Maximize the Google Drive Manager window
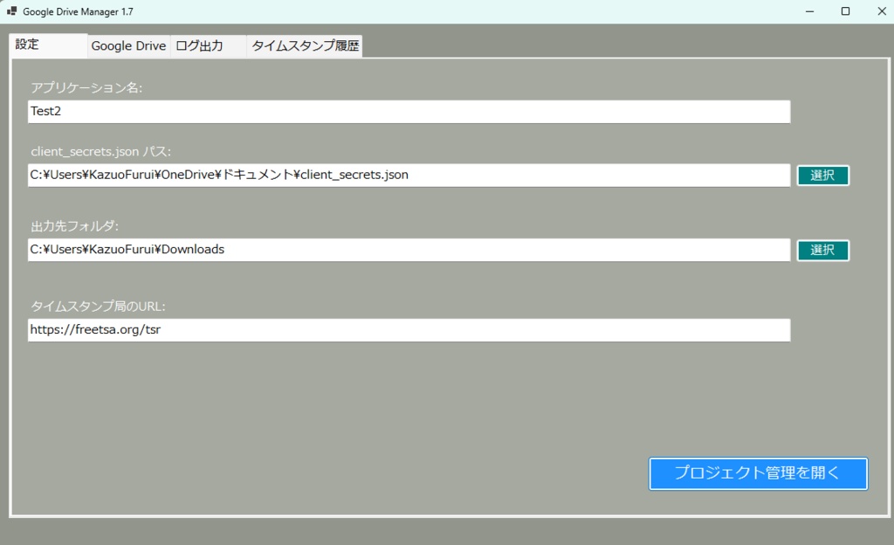This screenshot has width=894, height=545. coord(845,11)
